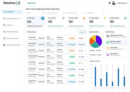This screenshot has height=92, width=130.
Task: Open the Select Workspace dropdown
Action: [56, 13]
